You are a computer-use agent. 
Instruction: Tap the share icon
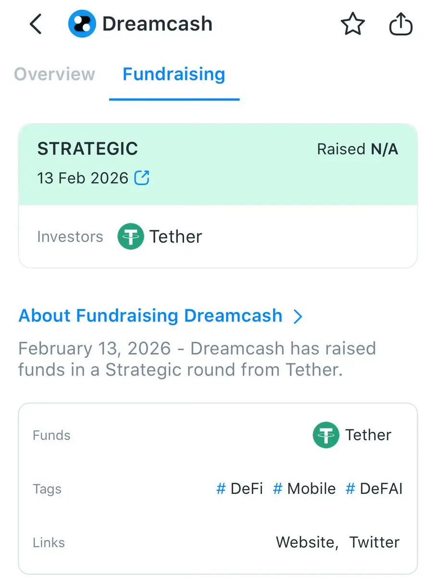click(400, 24)
